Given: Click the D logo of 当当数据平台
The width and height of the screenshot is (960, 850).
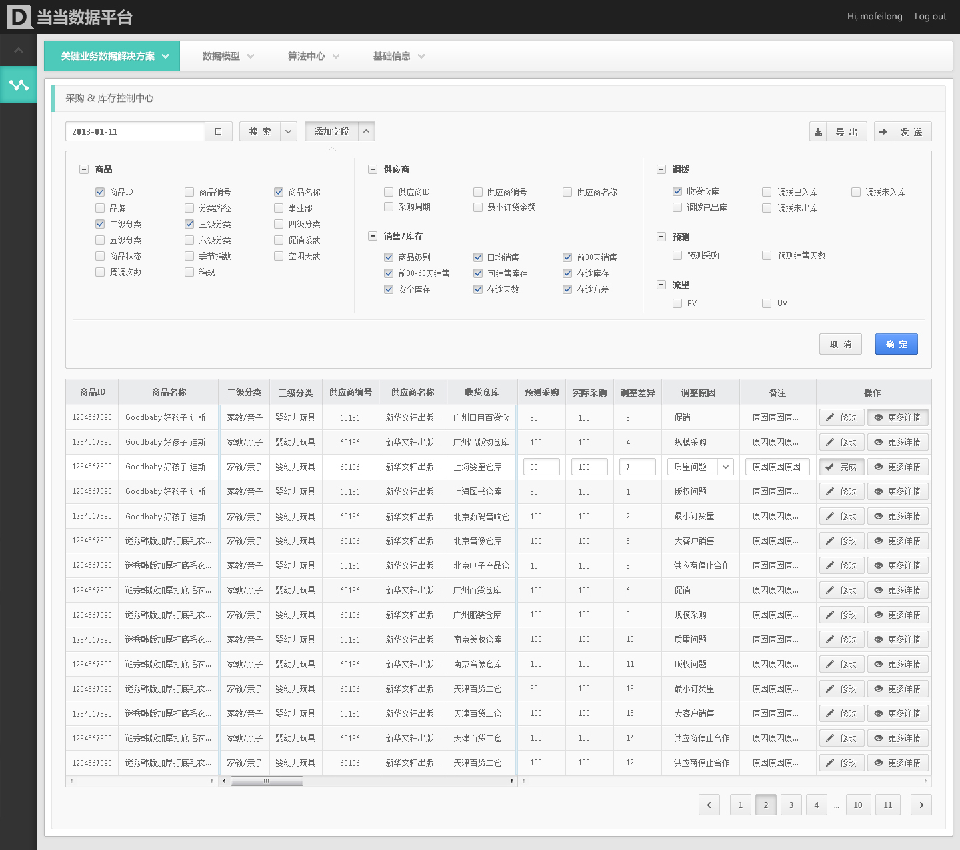Looking at the screenshot, I should [x=19, y=17].
